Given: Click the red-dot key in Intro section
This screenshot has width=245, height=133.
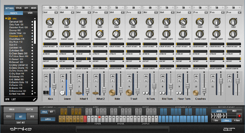Looking at the screenshot, I should pos(99,119).
